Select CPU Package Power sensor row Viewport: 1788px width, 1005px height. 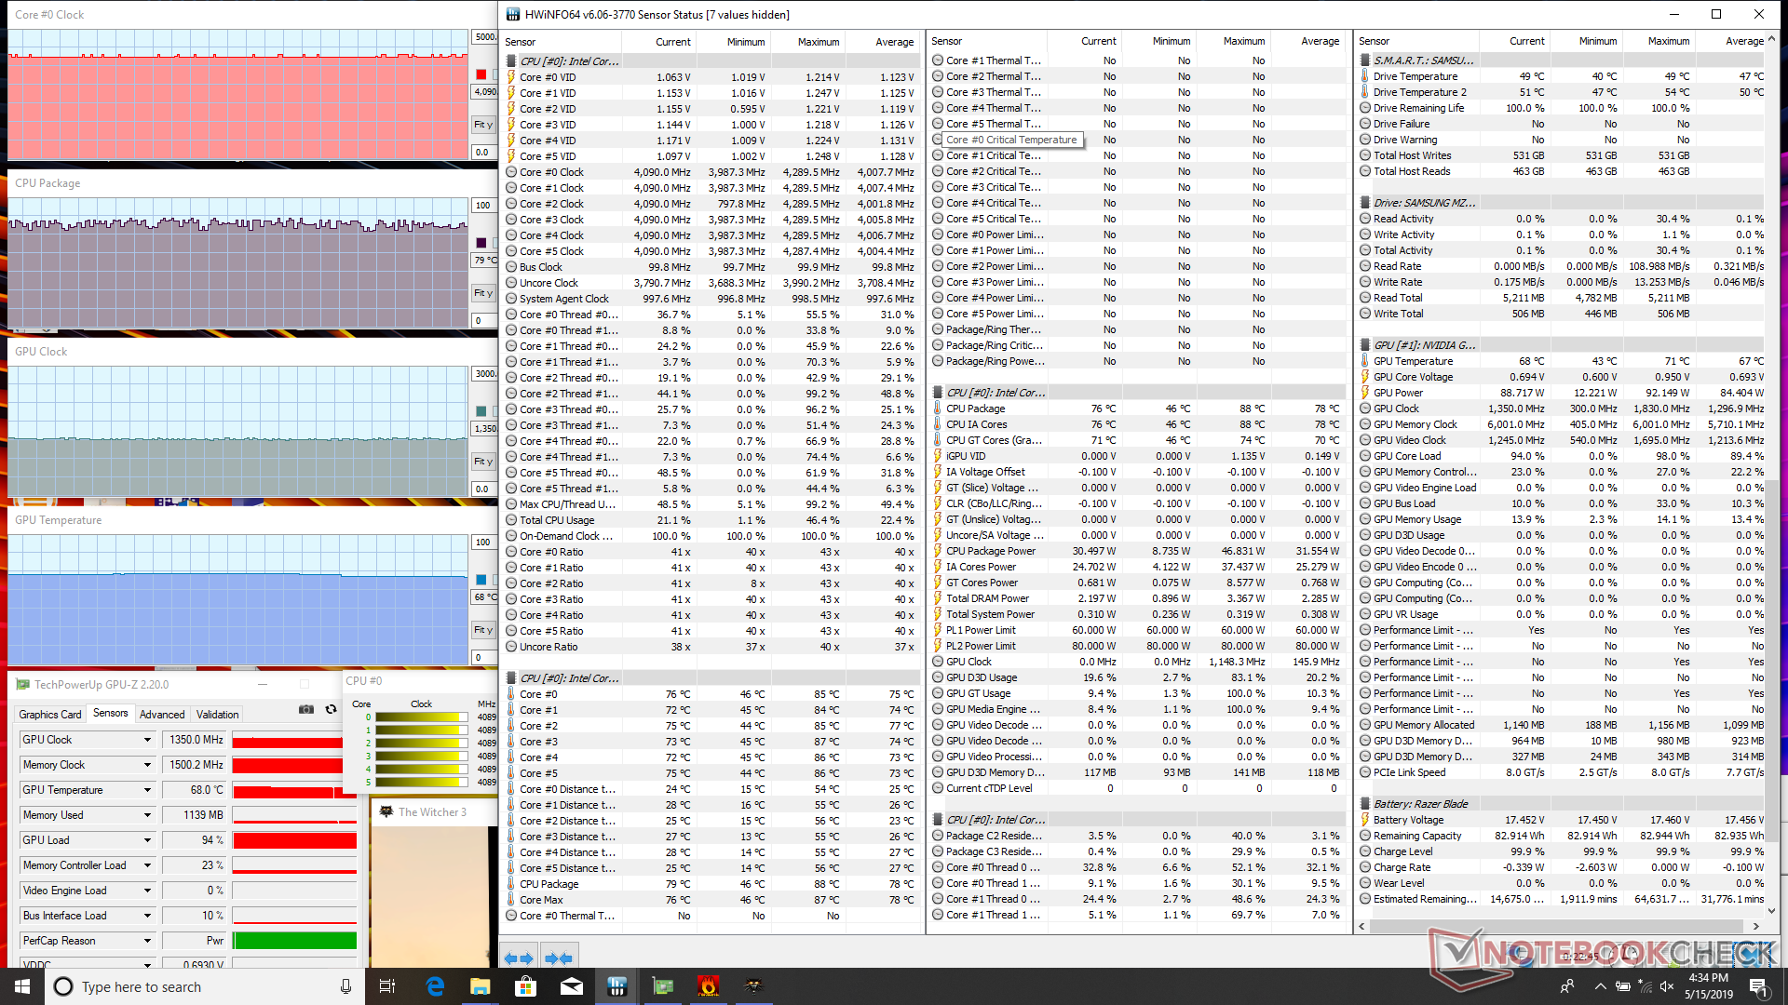click(991, 551)
